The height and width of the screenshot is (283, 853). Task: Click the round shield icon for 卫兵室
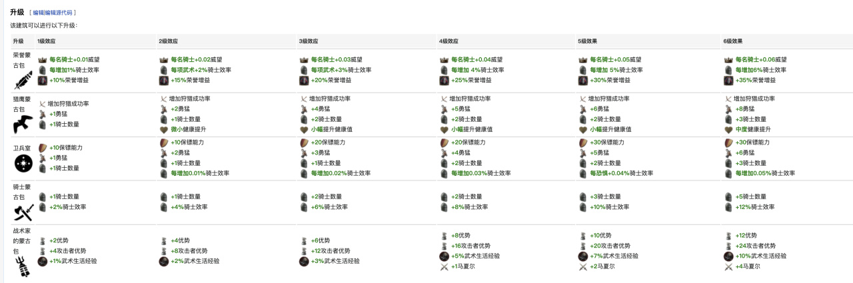(x=23, y=164)
